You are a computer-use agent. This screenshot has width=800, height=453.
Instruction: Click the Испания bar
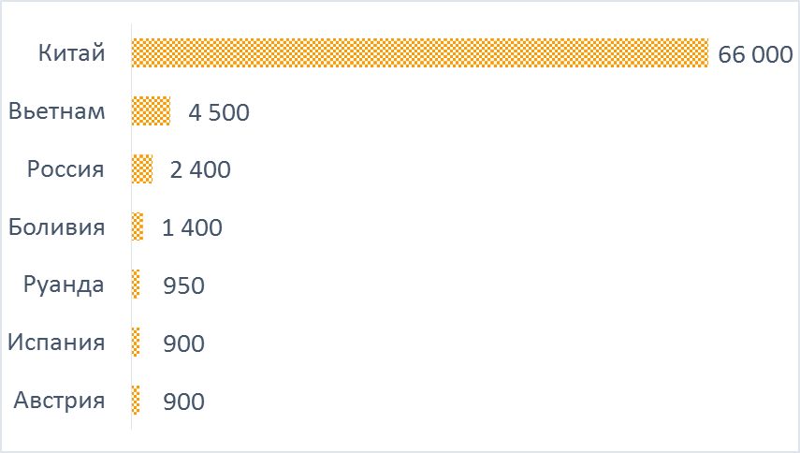click(136, 342)
